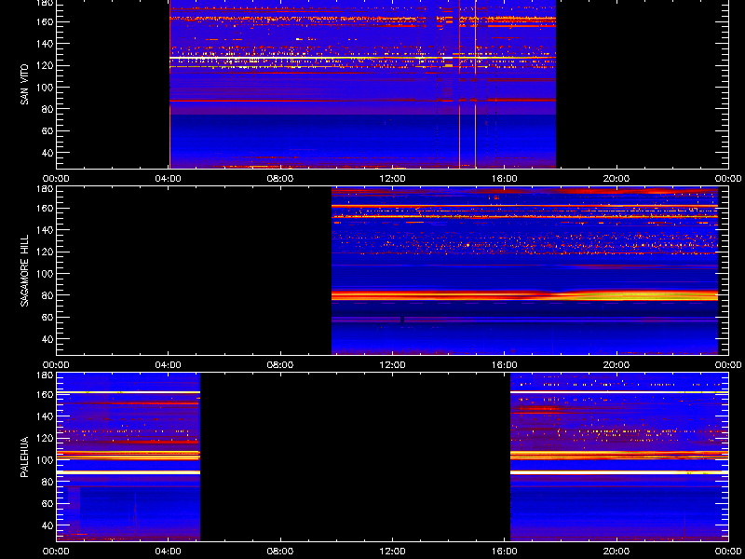Select the 80 tick label on the Sagamore Hill axis
The width and height of the screenshot is (745, 559).
click(x=49, y=295)
